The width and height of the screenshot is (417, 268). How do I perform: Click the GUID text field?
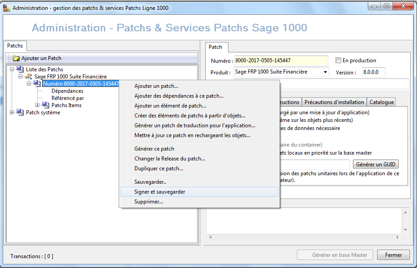314,164
